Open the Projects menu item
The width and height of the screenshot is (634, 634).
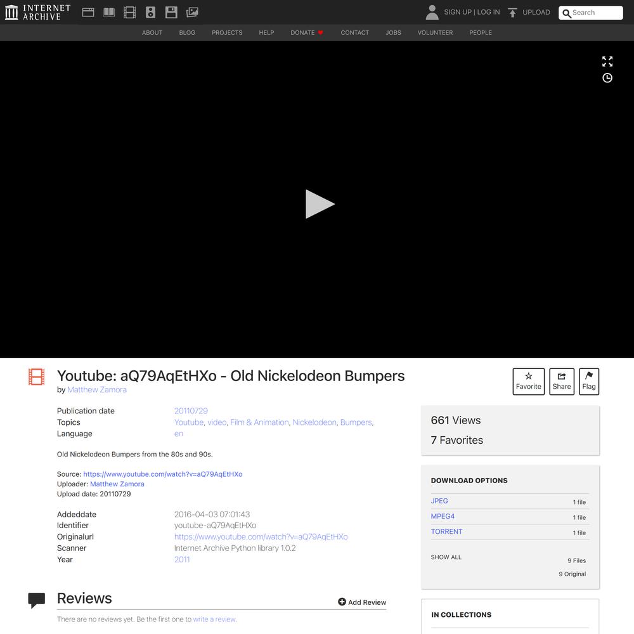227,33
